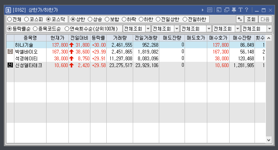The width and height of the screenshot is (278, 150).
Task: Click the vertical scrollbar track in table
Action: tap(269, 89)
